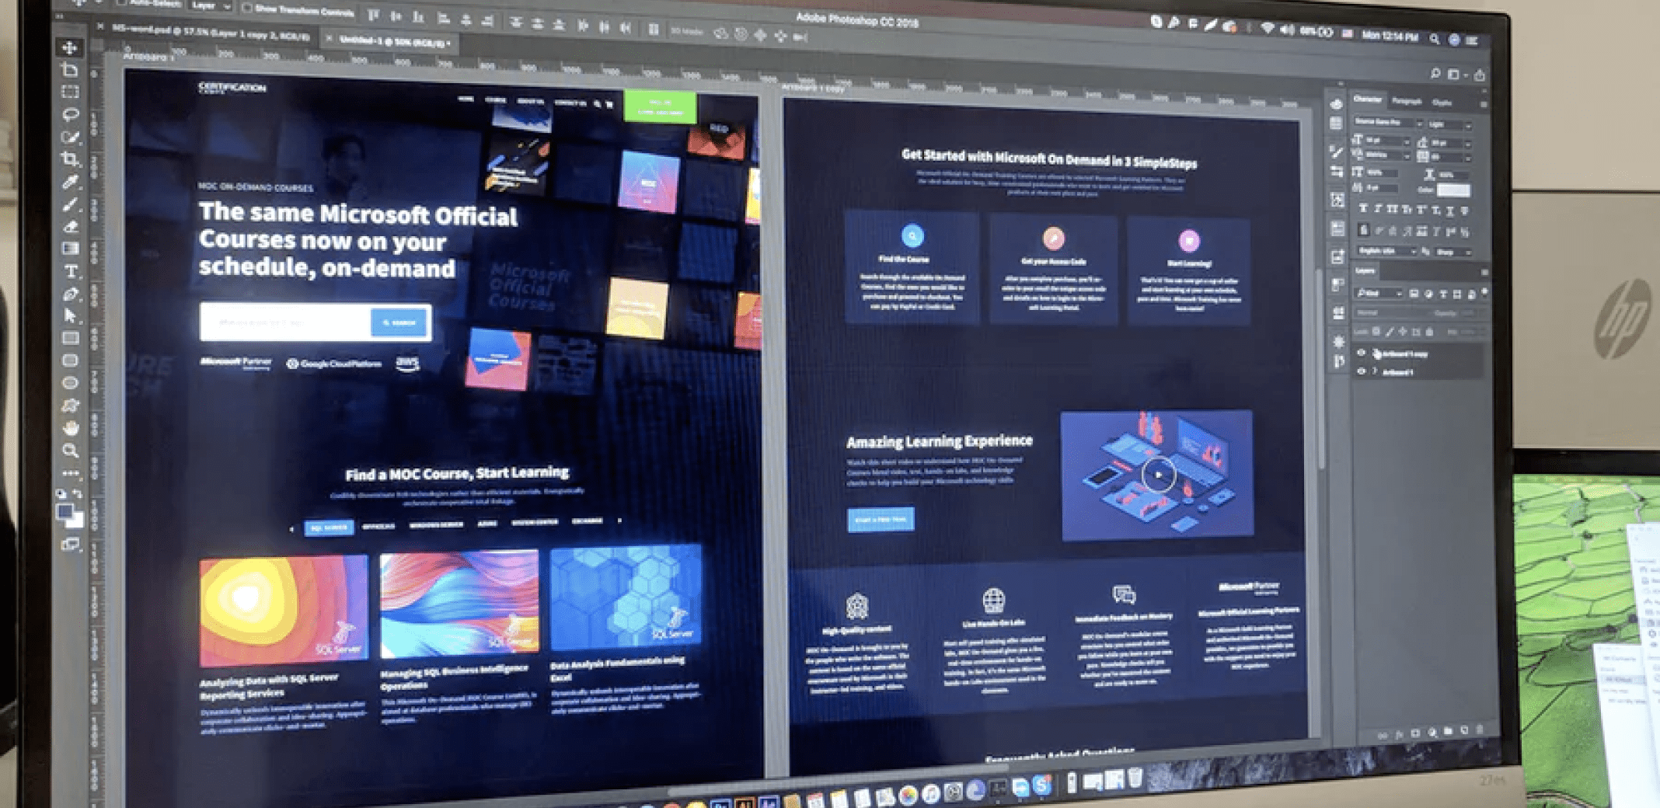
Task: Hide the Artboard 1 layer eye icon
Action: pyautogui.click(x=1361, y=371)
